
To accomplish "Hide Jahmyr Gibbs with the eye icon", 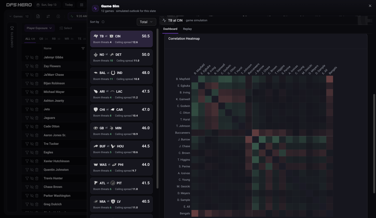I will coord(32,57).
